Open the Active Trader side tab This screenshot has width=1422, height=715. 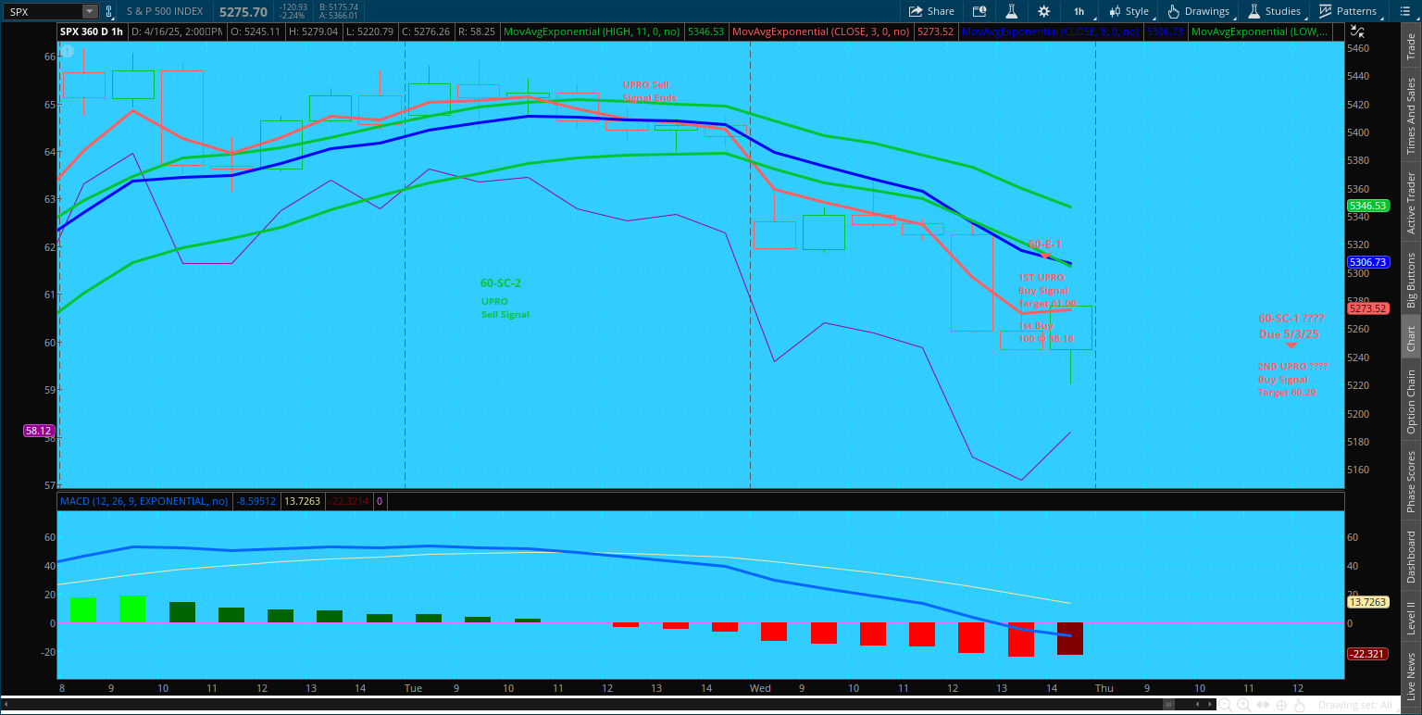(x=1411, y=203)
